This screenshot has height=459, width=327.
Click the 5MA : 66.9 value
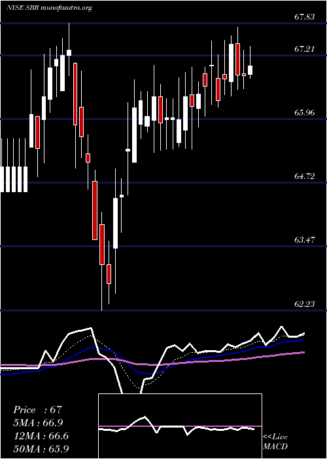point(38,423)
